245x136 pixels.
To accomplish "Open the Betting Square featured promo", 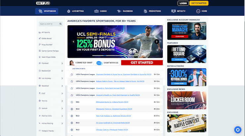I will (x=187, y=54).
